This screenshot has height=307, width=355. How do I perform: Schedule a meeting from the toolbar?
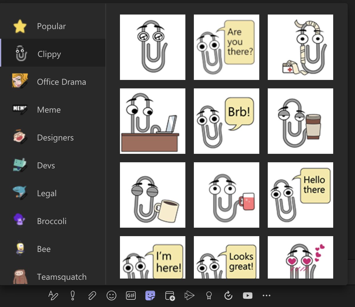(170, 296)
